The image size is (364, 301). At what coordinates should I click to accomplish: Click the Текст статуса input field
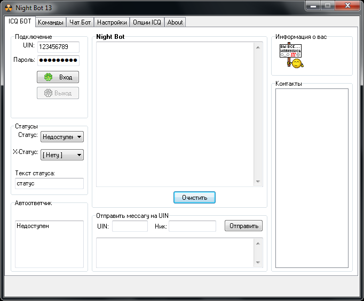pyautogui.click(x=49, y=183)
